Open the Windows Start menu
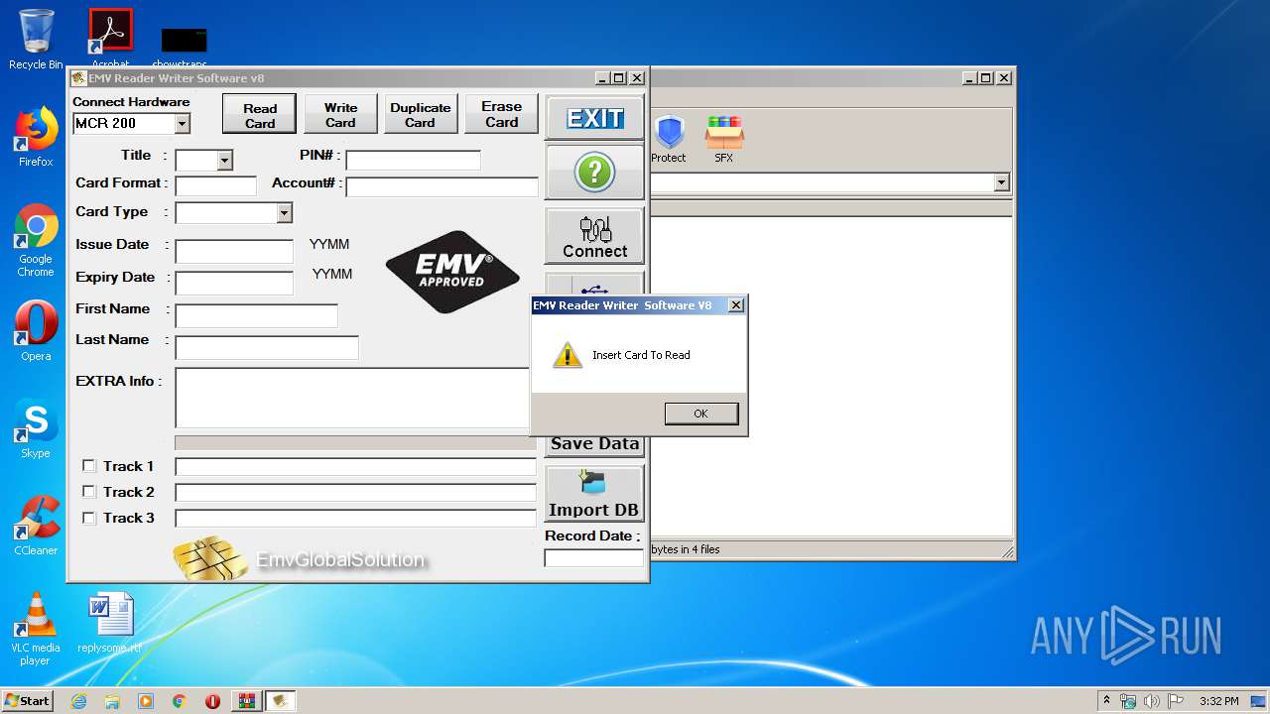The height and width of the screenshot is (714, 1270). (x=27, y=701)
